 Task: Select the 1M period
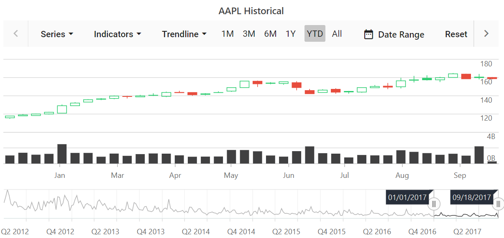pos(228,34)
